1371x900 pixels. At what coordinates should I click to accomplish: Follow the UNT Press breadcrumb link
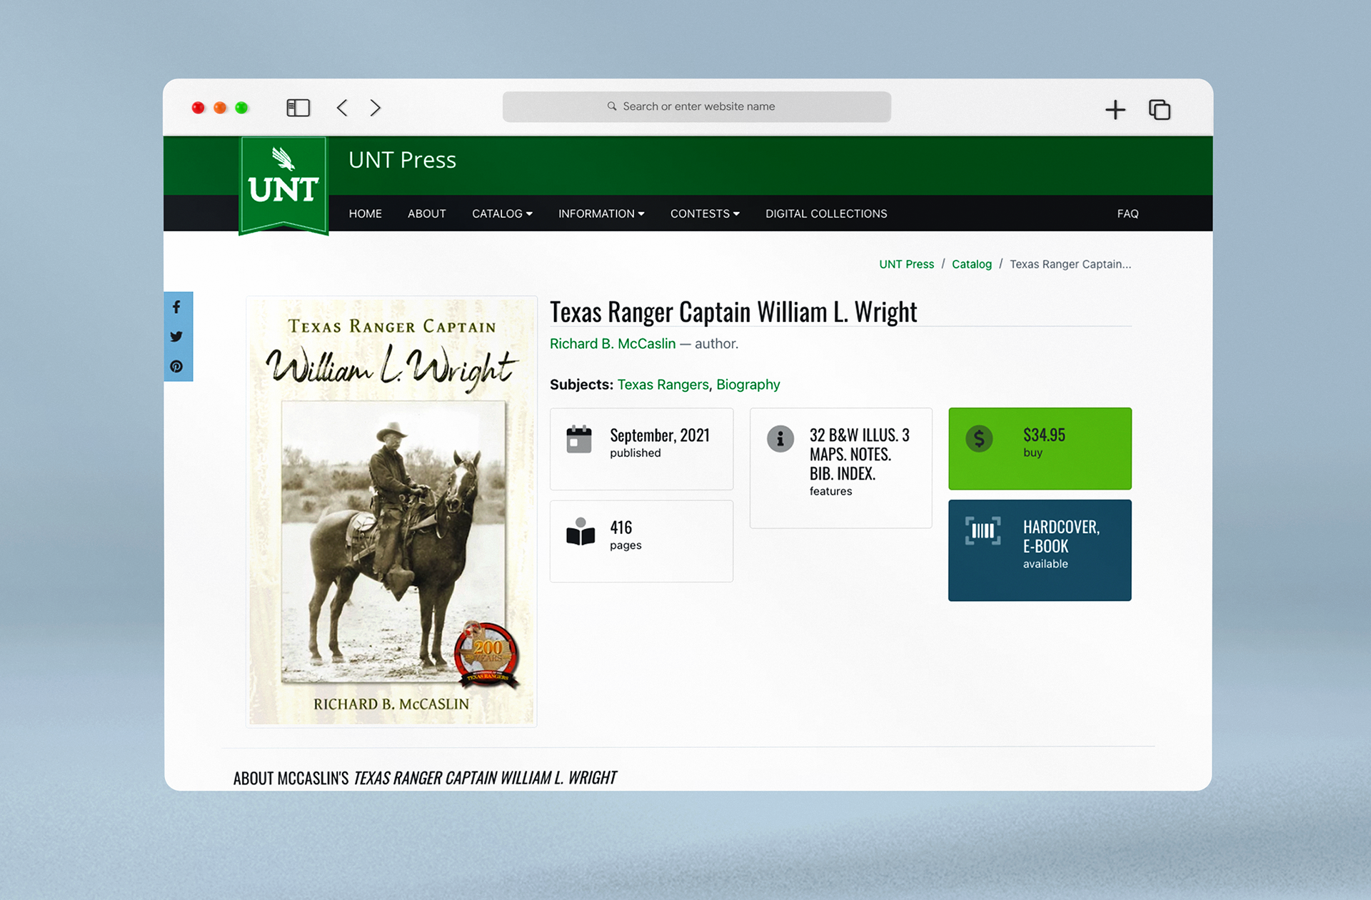906,264
